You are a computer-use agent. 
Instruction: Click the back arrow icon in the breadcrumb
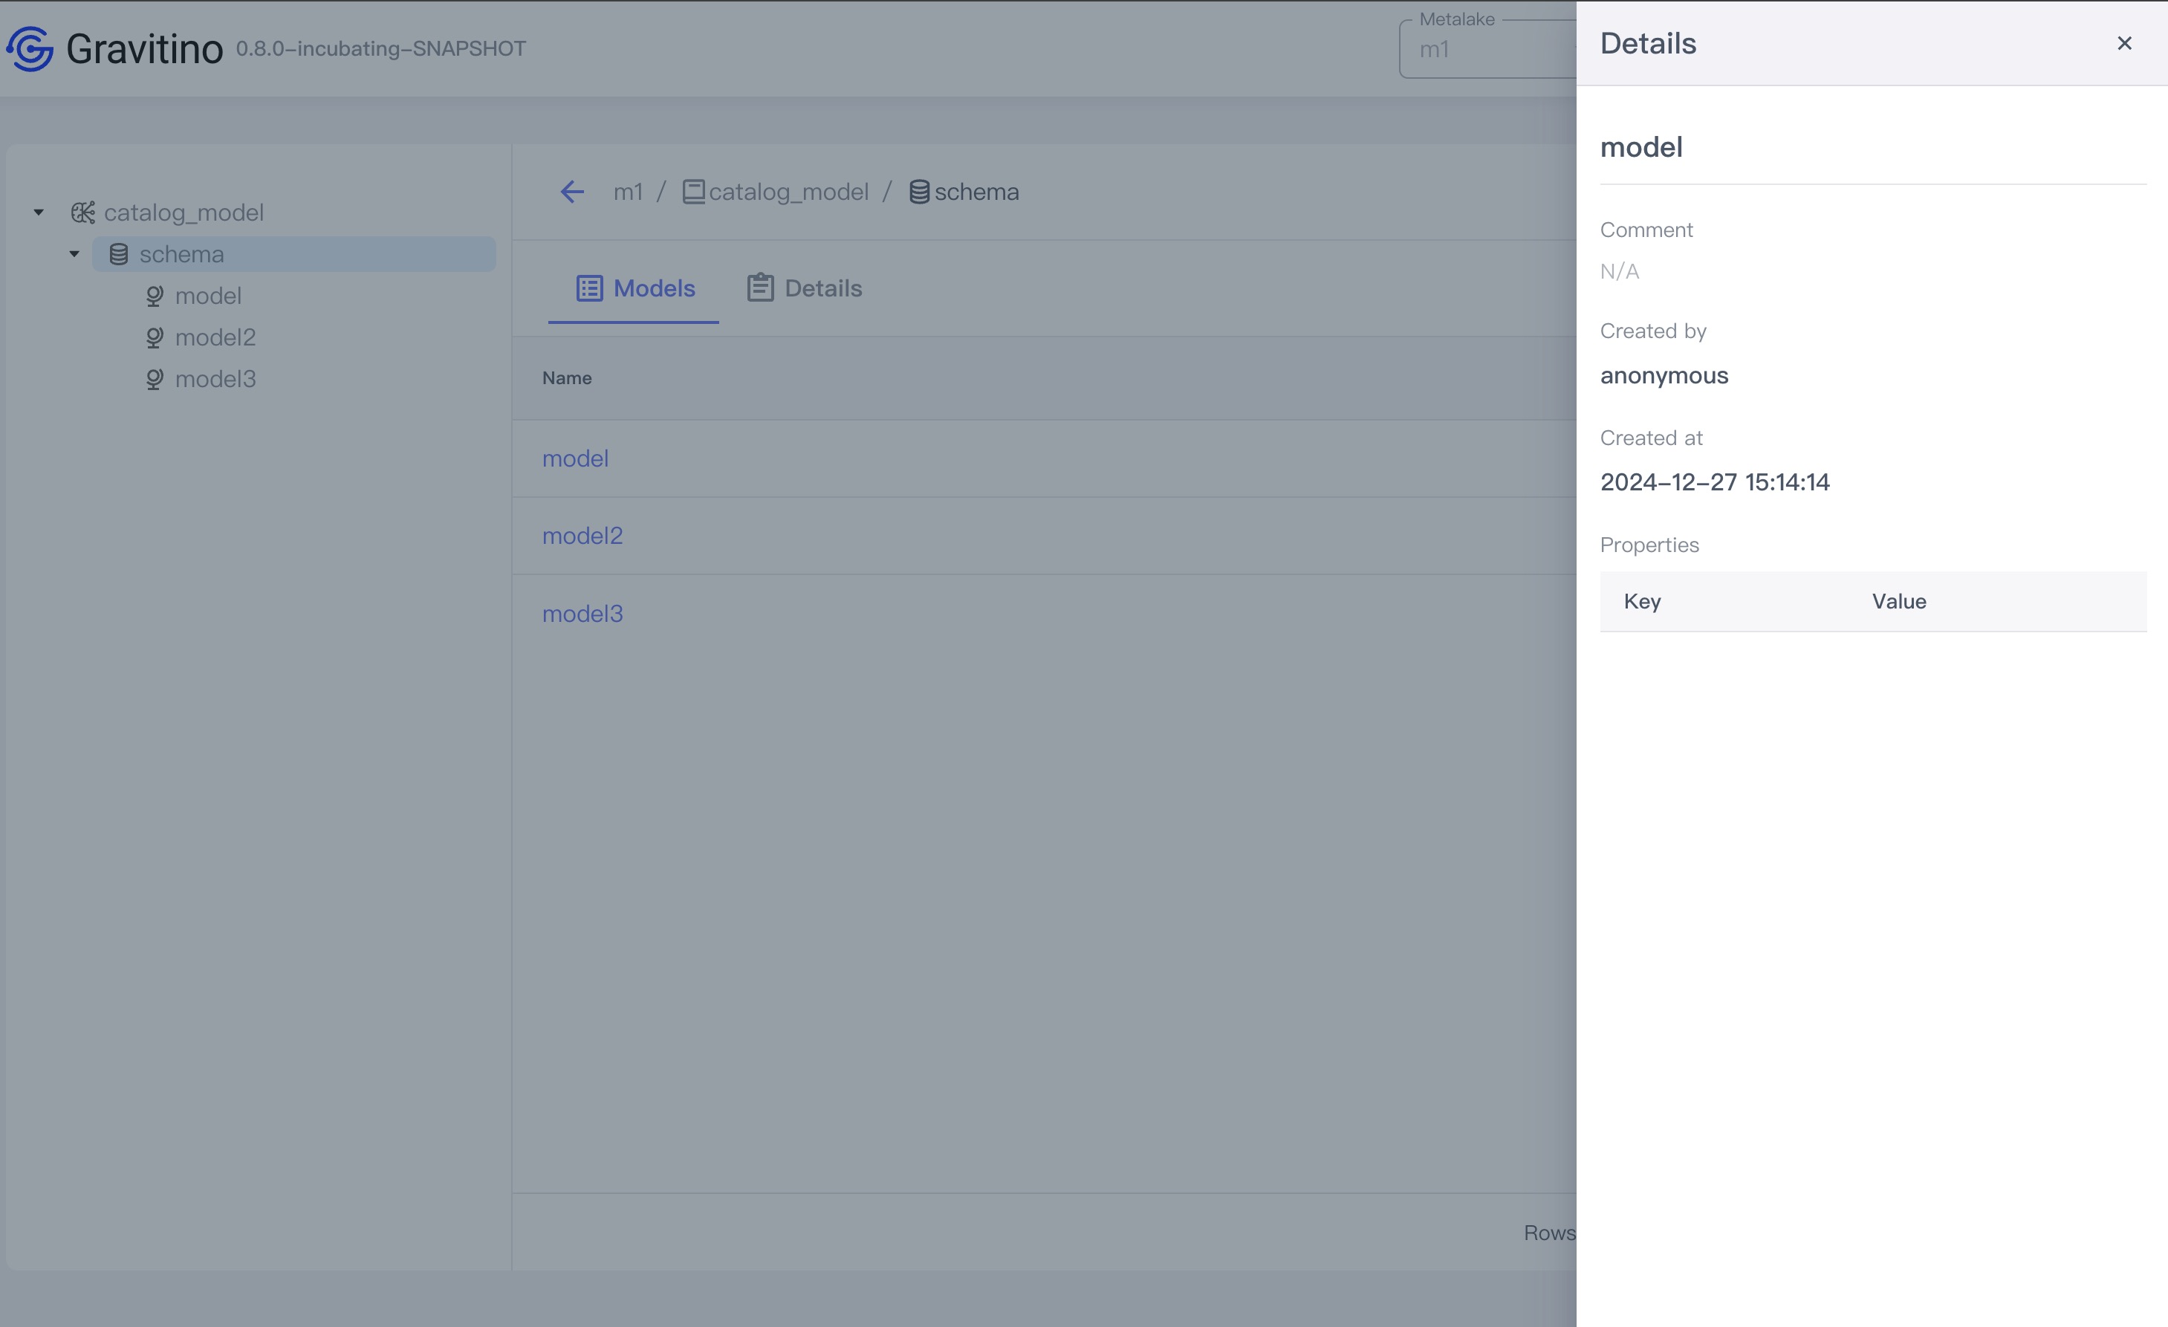[572, 192]
